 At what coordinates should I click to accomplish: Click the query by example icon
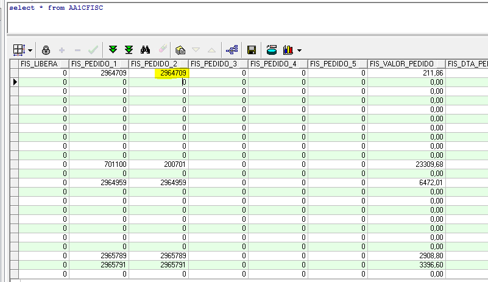tap(180, 50)
